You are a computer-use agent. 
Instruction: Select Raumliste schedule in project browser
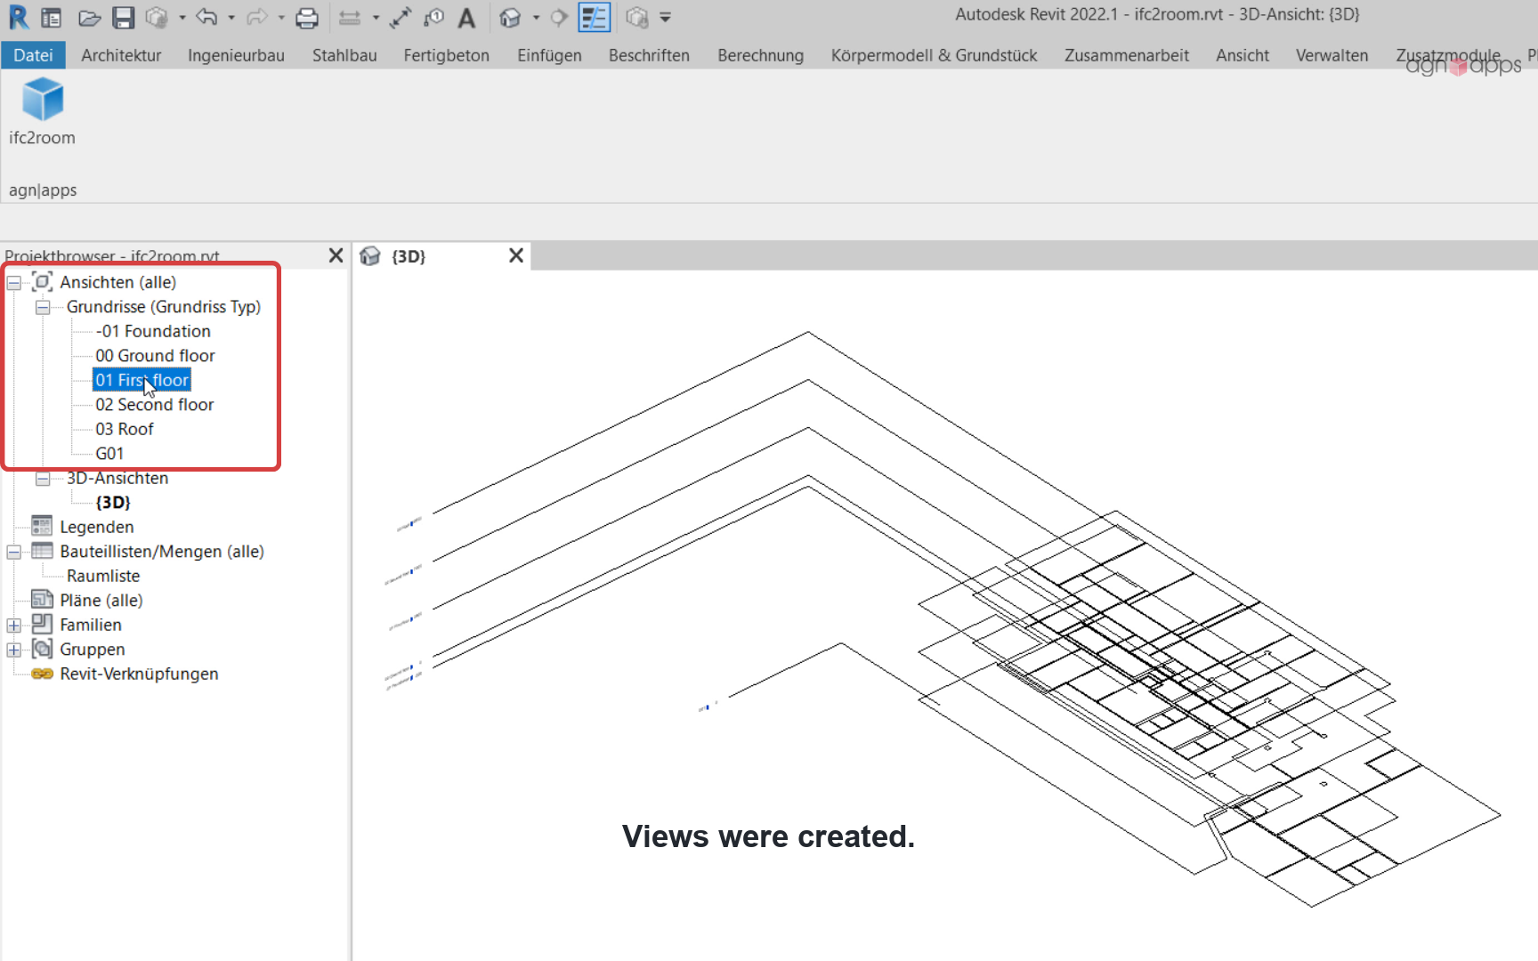(103, 576)
